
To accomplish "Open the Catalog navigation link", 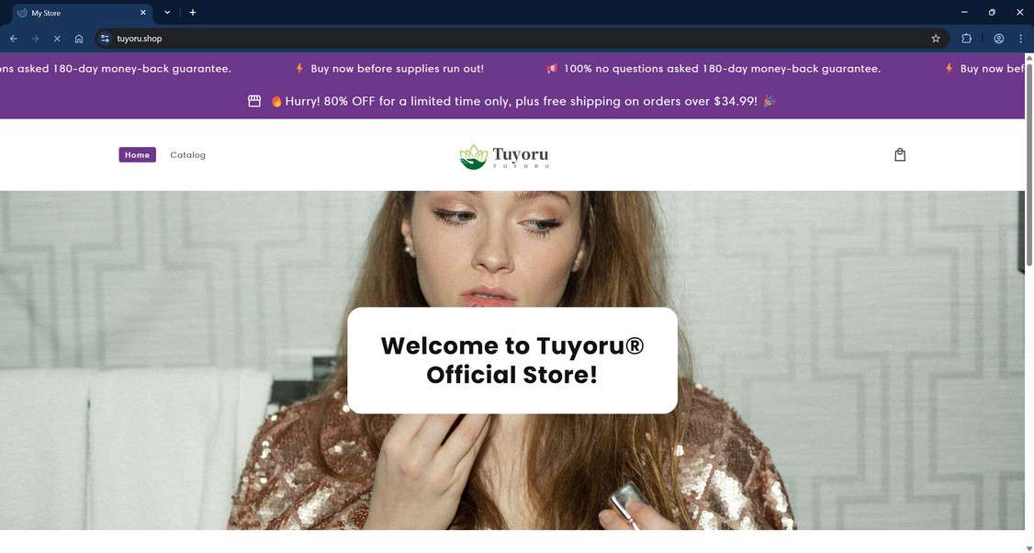I will pos(188,155).
